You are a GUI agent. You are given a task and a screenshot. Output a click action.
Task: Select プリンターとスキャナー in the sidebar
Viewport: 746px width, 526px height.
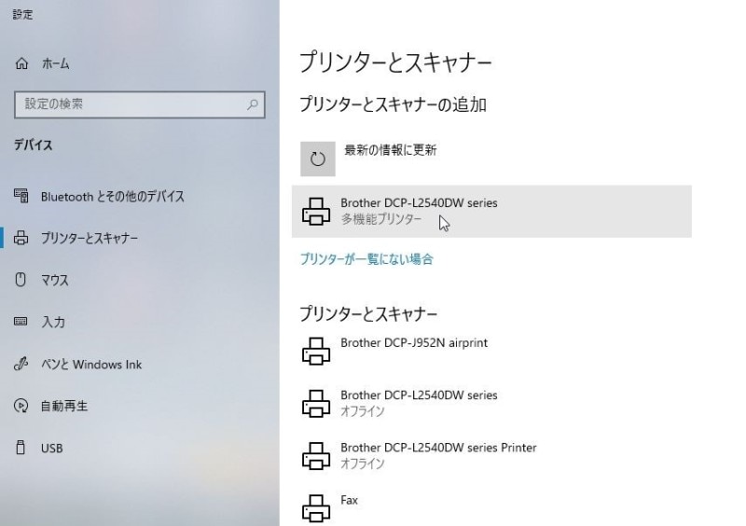tap(90, 238)
